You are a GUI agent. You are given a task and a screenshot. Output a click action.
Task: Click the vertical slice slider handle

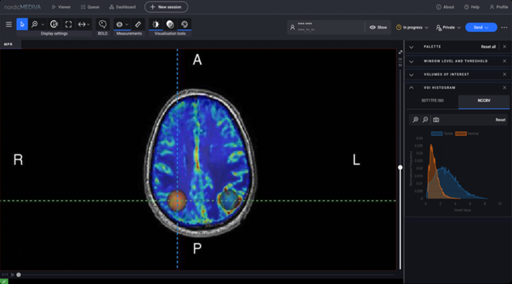tap(401, 167)
